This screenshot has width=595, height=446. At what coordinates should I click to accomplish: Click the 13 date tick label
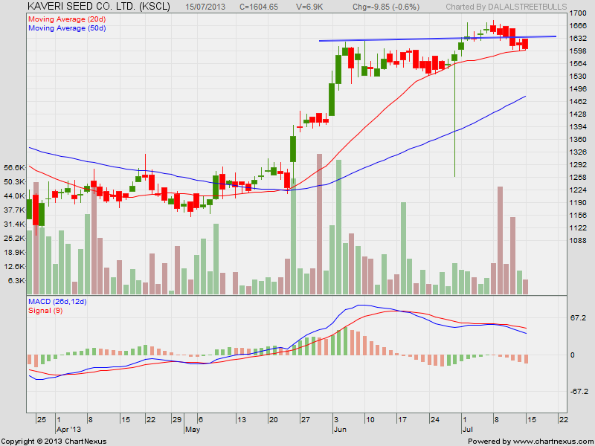[x=241, y=419]
